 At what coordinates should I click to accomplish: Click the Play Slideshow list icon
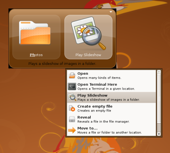point(72,97)
